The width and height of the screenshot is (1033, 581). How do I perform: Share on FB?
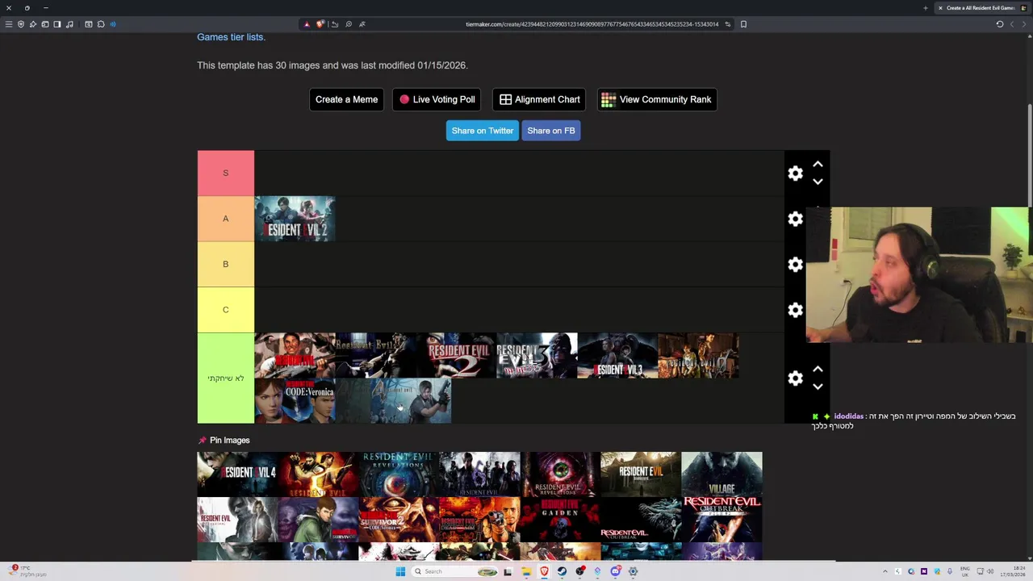coord(551,131)
